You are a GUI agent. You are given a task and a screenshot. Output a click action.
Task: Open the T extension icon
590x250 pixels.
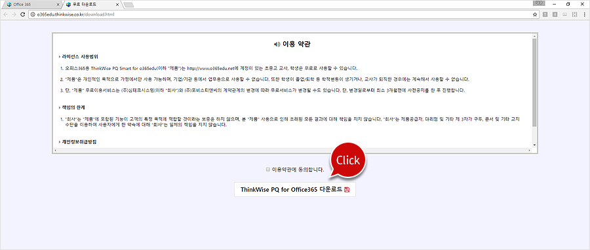pyautogui.click(x=545, y=14)
